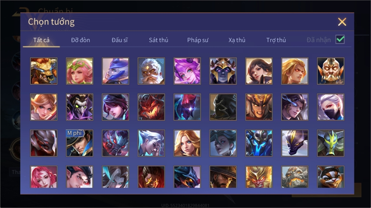Switch to the Đỡ đòn tab
The height and width of the screenshot is (208, 371).
pyautogui.click(x=80, y=40)
